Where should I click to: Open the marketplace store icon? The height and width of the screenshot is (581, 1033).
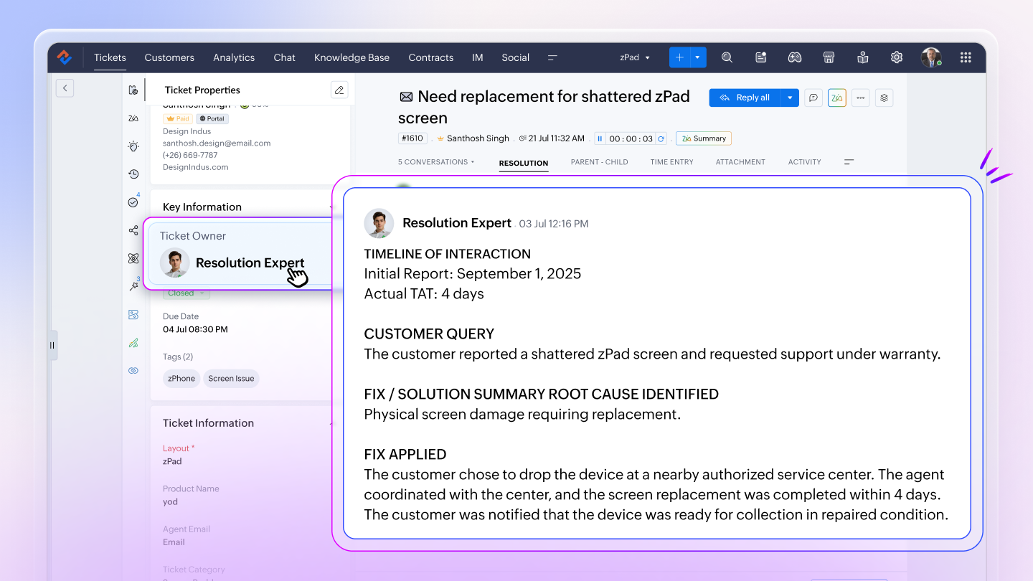pyautogui.click(x=829, y=57)
